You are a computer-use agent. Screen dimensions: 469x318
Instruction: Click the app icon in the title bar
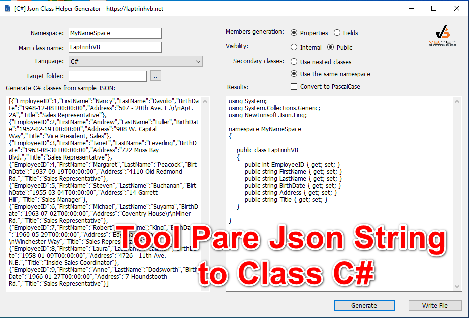tap(7, 8)
